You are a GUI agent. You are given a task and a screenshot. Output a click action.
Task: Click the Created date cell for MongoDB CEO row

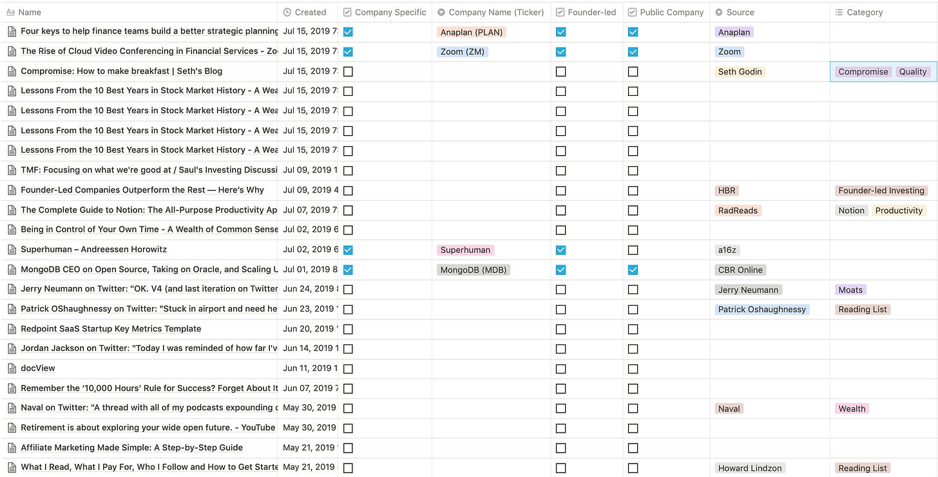308,270
